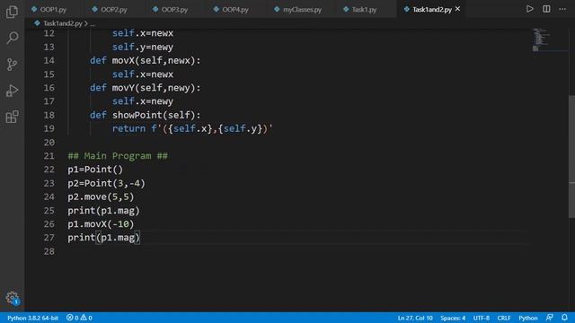Click line number 21 in gutter
The height and width of the screenshot is (323, 575).
click(49, 156)
